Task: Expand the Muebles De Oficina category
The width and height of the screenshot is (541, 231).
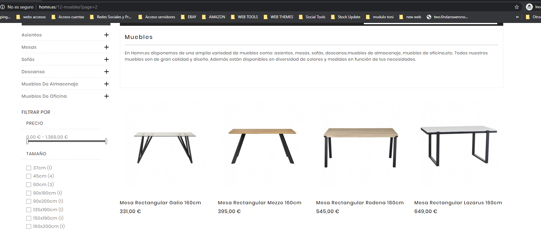Action: pos(106,96)
